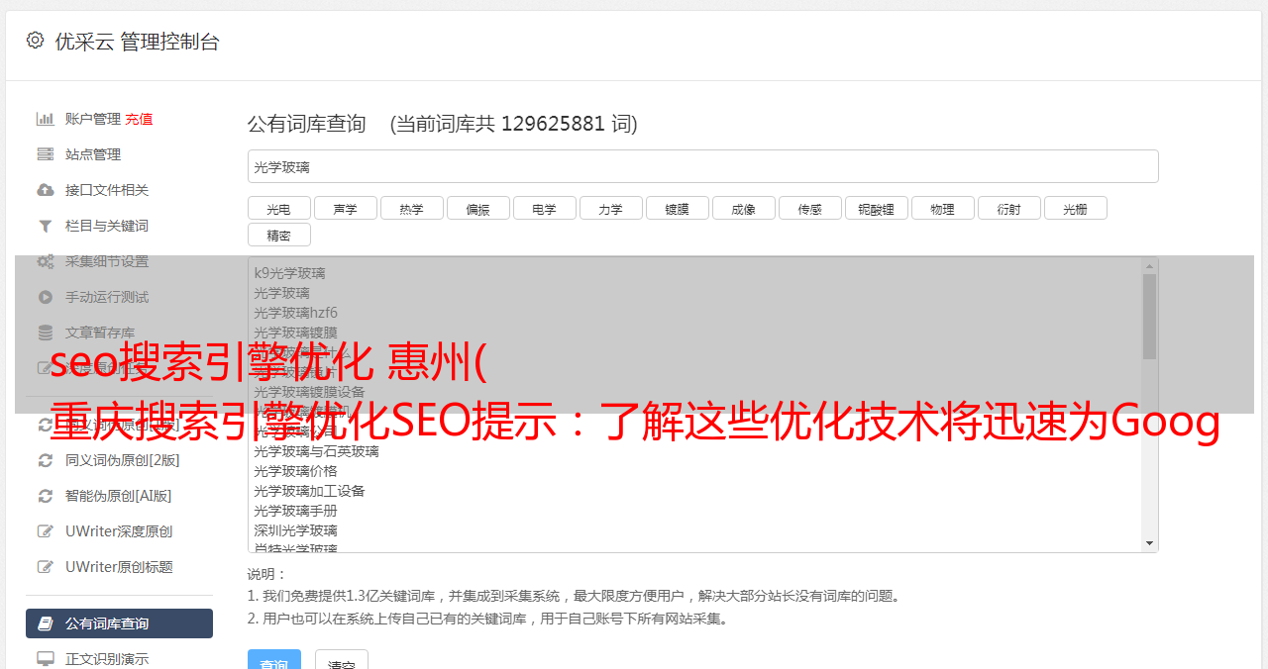Open UWriter原创标题 in the sidebar
The width and height of the screenshot is (1268, 669).
[x=119, y=567]
